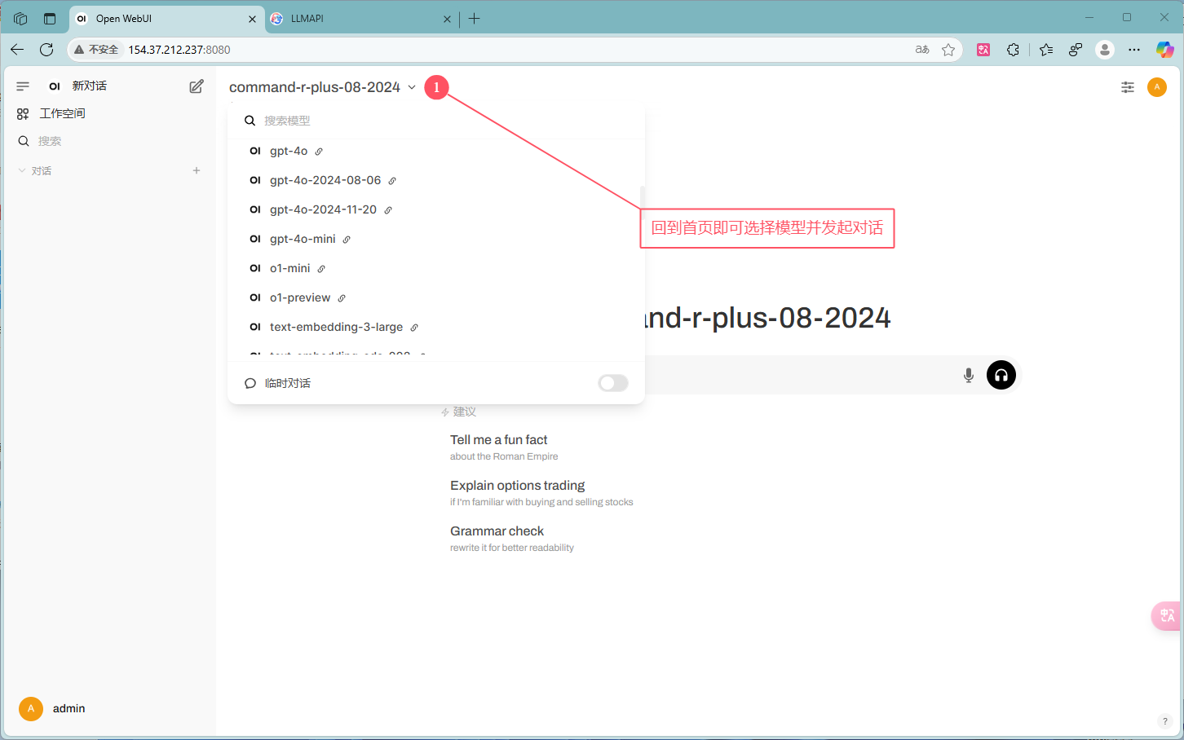Toggle the 临时对话 temporary chat switch
Image resolution: width=1184 pixels, height=740 pixels.
click(x=613, y=383)
